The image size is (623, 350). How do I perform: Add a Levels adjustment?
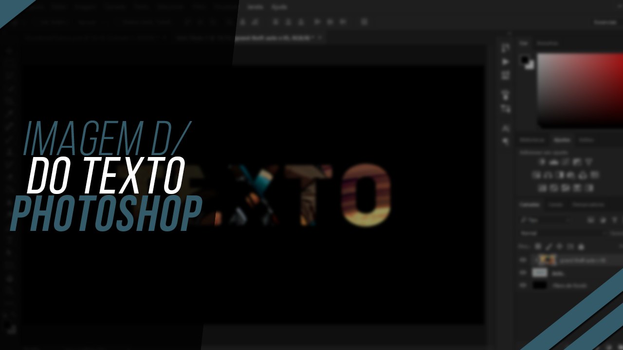[x=553, y=162]
